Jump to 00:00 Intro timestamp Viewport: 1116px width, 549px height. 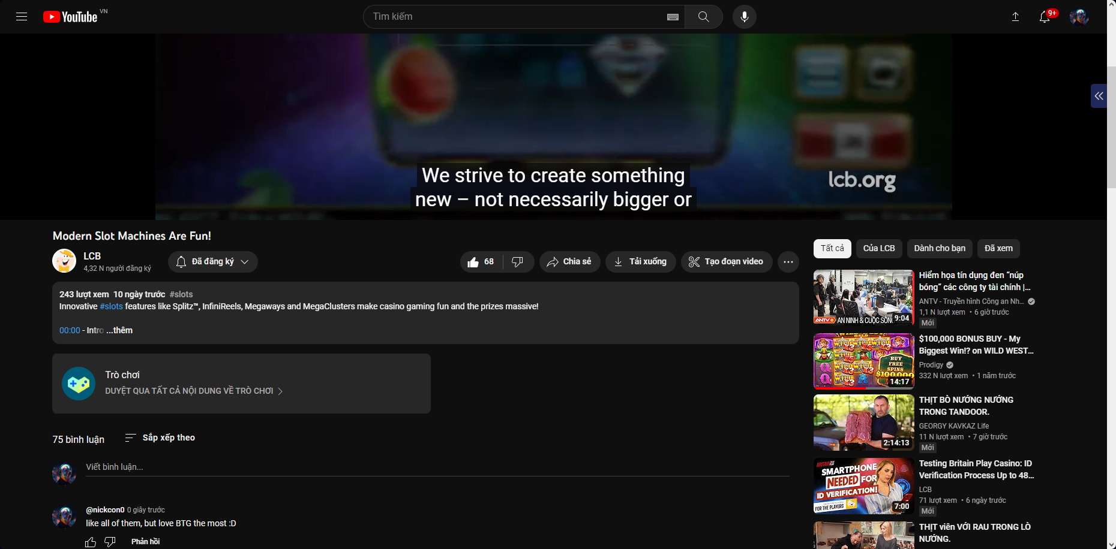point(70,330)
